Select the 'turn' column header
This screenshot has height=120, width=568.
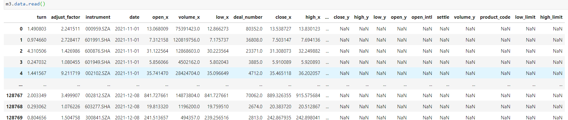click(x=42, y=17)
